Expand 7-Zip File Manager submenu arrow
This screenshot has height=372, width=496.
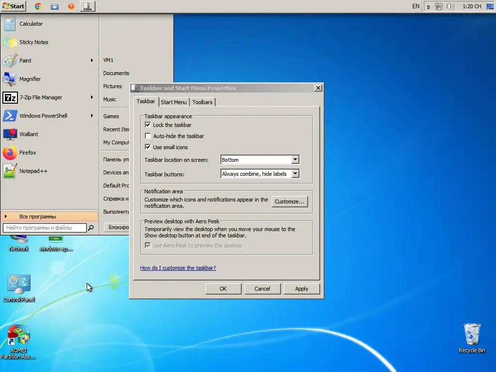(92, 97)
